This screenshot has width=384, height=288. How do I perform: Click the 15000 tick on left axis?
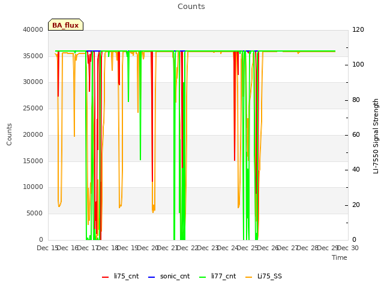click(33, 161)
